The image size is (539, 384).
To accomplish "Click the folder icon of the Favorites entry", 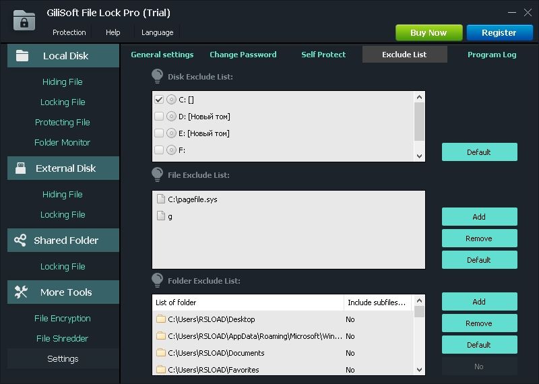I will pos(161,369).
